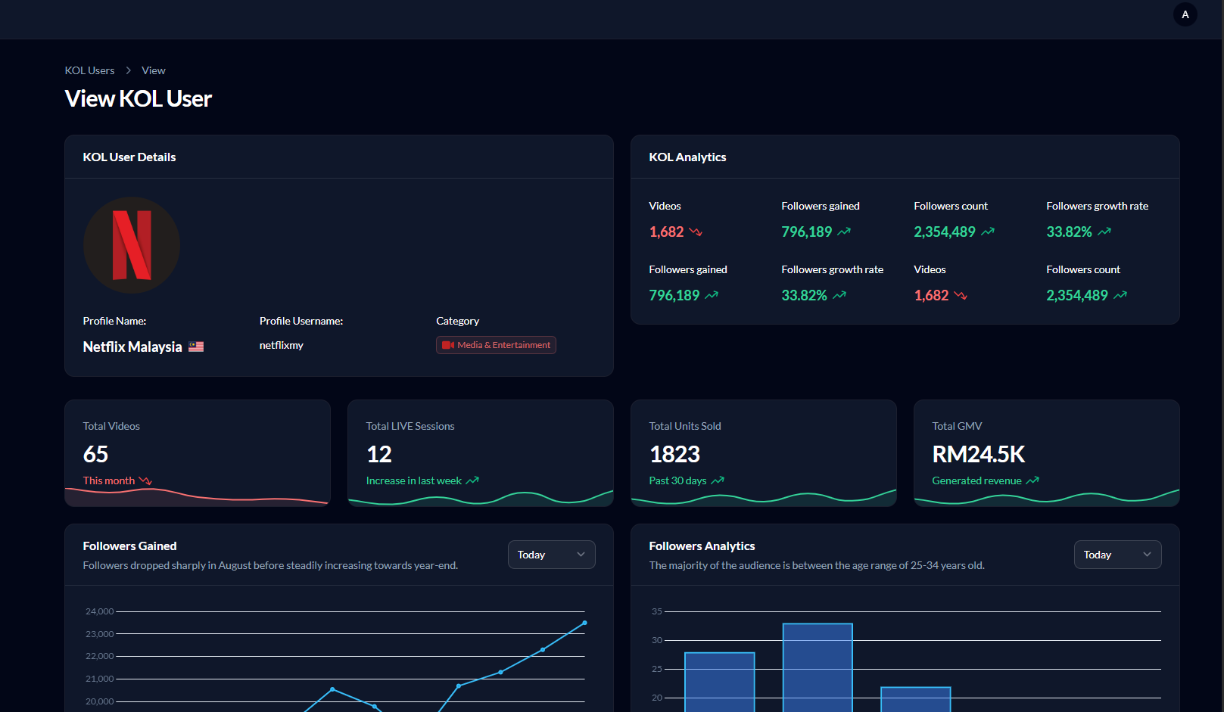Click the downward trend icon under This month

[x=145, y=481]
